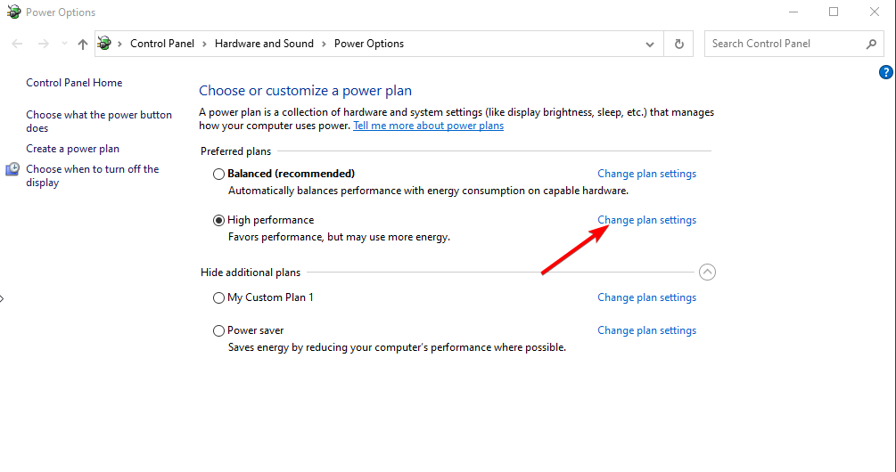
Task: Open Hardware and Sound in the breadcrumb
Action: (264, 44)
